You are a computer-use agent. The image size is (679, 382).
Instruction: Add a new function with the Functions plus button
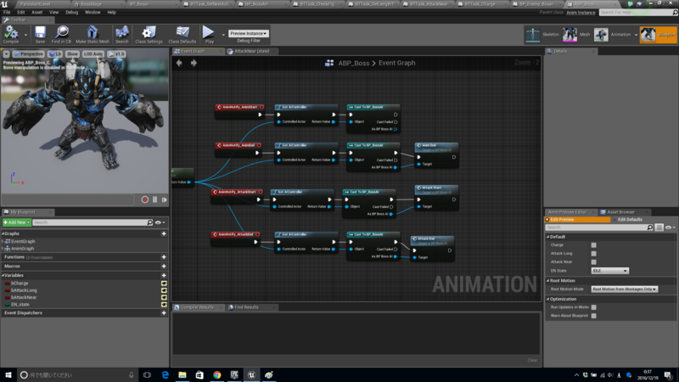[164, 257]
